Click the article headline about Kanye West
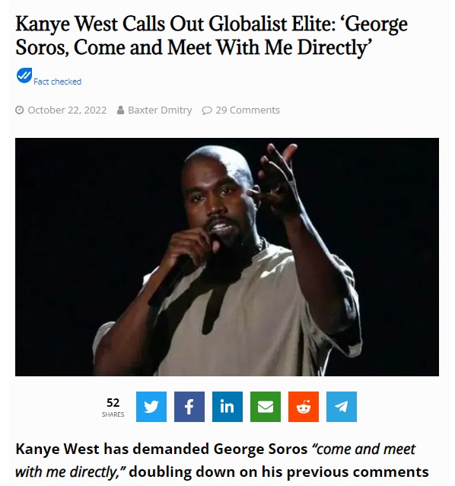Screen dimensions: 455x486 [212, 36]
